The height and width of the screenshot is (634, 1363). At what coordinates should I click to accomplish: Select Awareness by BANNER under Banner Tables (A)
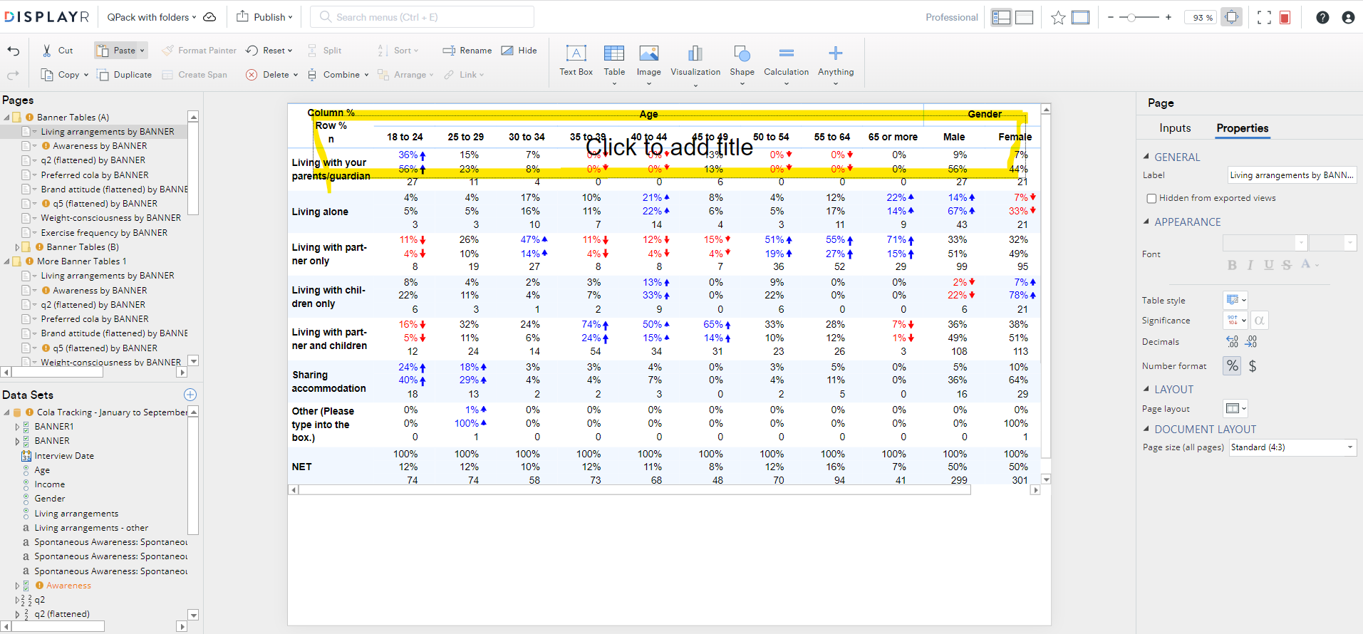coord(100,146)
